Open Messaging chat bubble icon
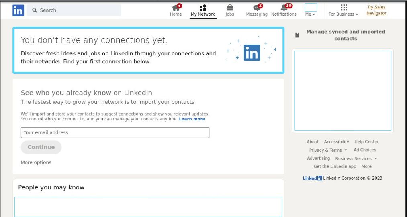Image resolution: width=407 pixels, height=217 pixels. [x=256, y=8]
